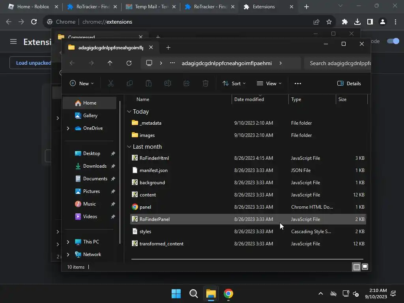This screenshot has width=404, height=303.
Task: Add a new File Explorer tab
Action: (168, 48)
